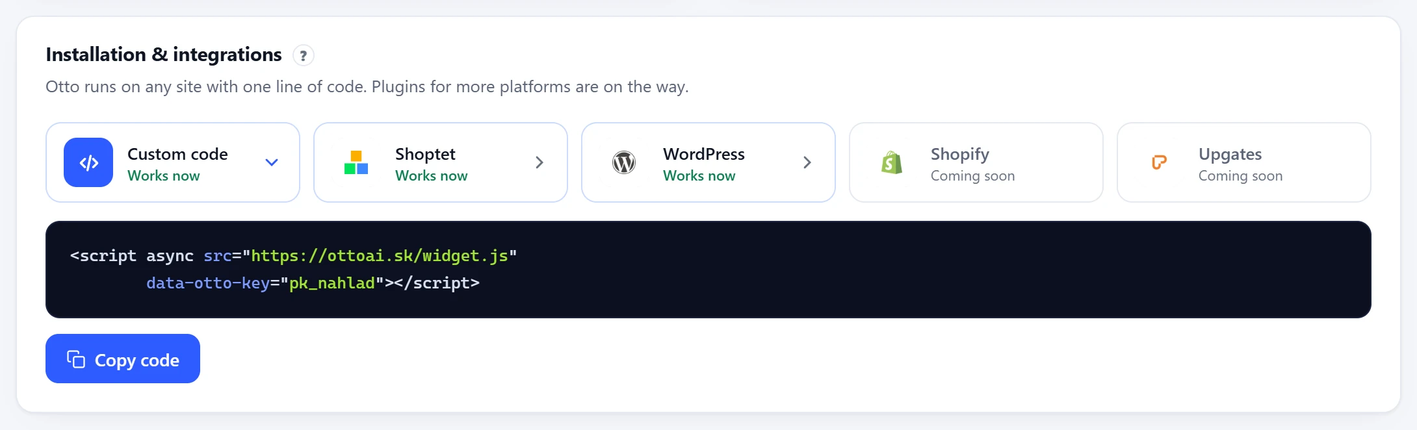
Task: Click 'Works now' under Shoptet
Action: pyautogui.click(x=432, y=176)
